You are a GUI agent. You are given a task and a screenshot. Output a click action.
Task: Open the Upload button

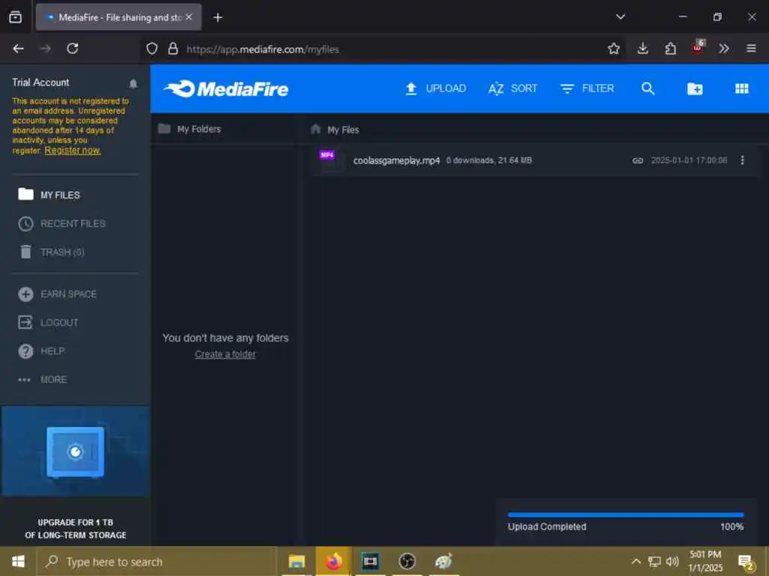(x=436, y=88)
